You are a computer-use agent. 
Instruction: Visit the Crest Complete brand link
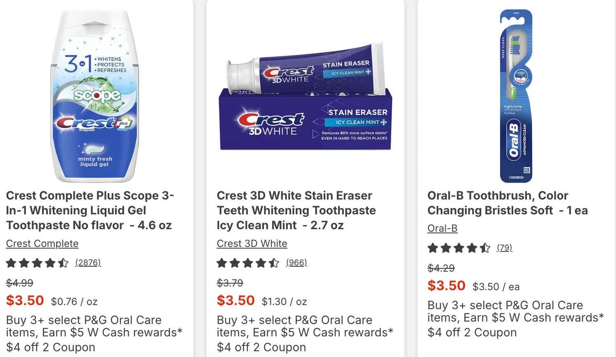[x=42, y=244]
